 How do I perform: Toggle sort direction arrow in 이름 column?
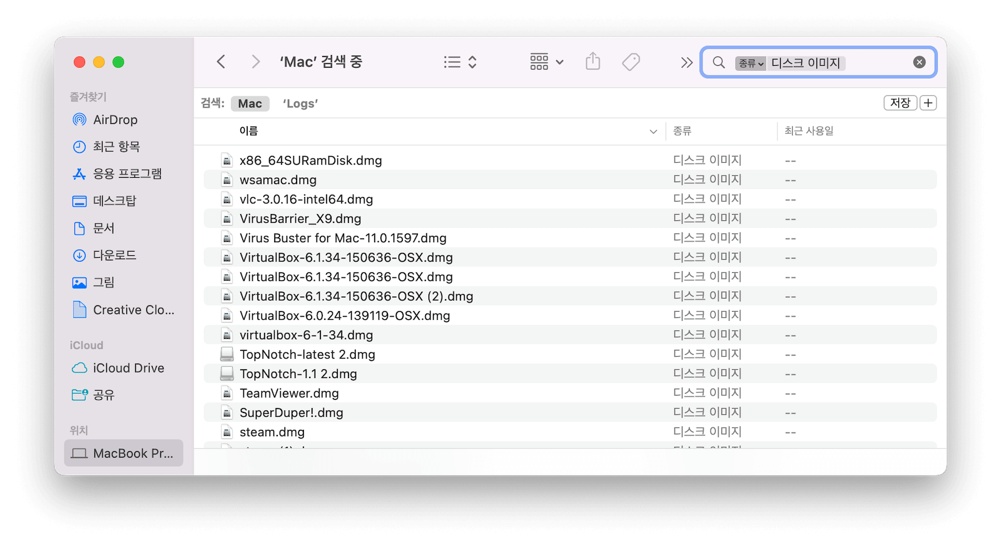(653, 131)
